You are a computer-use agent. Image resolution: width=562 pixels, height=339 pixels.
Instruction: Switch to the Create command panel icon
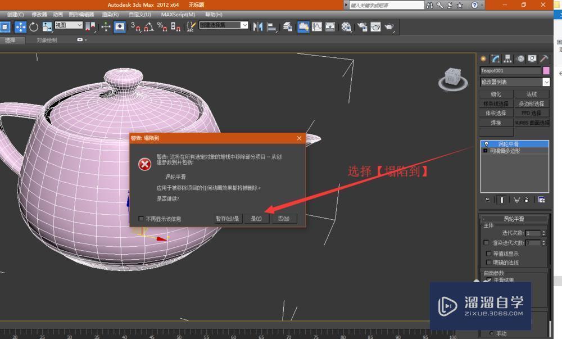483,58
